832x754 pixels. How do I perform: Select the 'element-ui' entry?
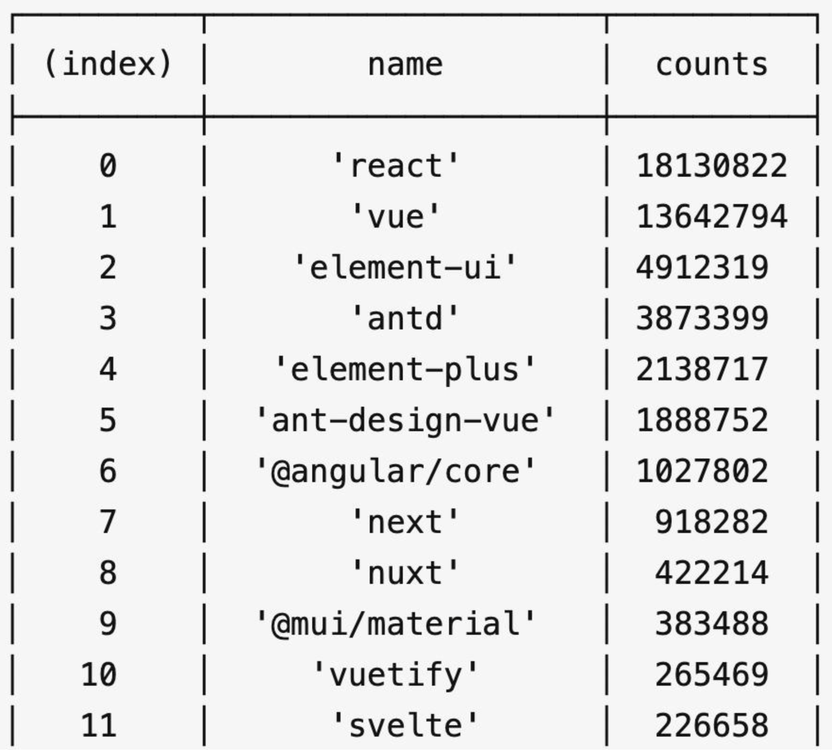tap(405, 268)
